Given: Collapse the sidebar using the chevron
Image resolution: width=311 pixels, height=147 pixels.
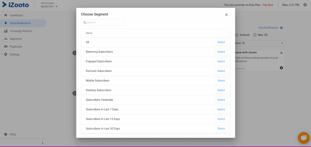Looking at the screenshot, I should [43, 143].
